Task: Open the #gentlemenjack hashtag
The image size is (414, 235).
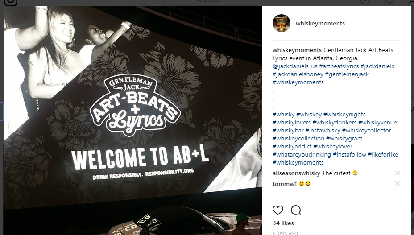Action: 347,74
